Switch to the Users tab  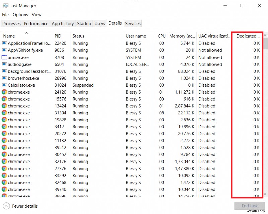[99, 23]
